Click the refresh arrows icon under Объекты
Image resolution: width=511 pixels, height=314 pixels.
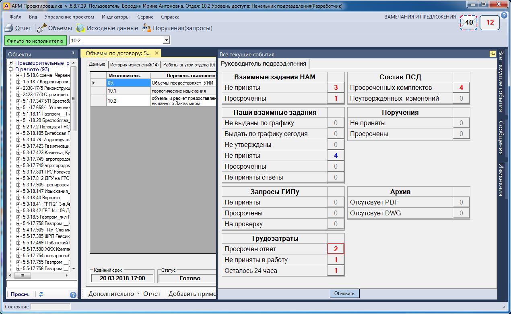(x=41, y=294)
